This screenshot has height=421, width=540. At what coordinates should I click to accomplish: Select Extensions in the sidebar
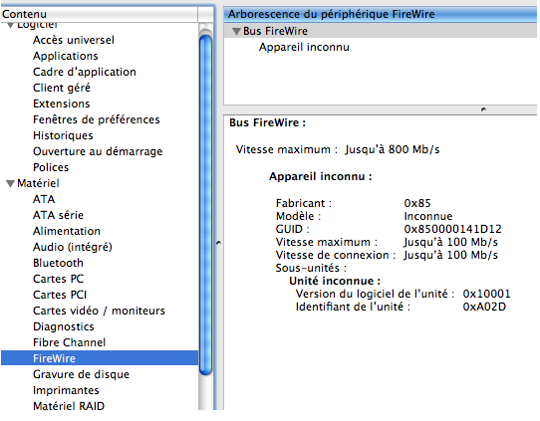click(x=62, y=104)
